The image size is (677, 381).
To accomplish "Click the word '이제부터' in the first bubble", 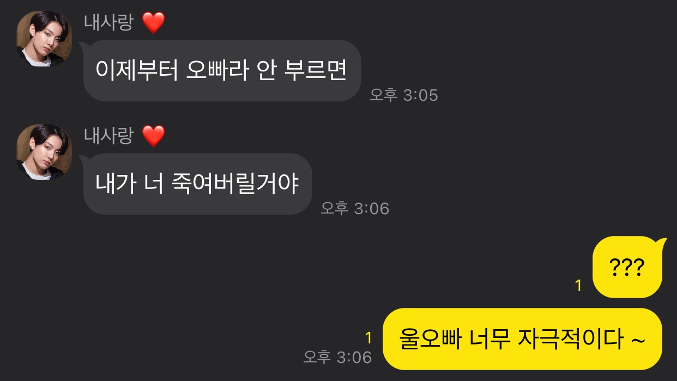I will tap(137, 70).
